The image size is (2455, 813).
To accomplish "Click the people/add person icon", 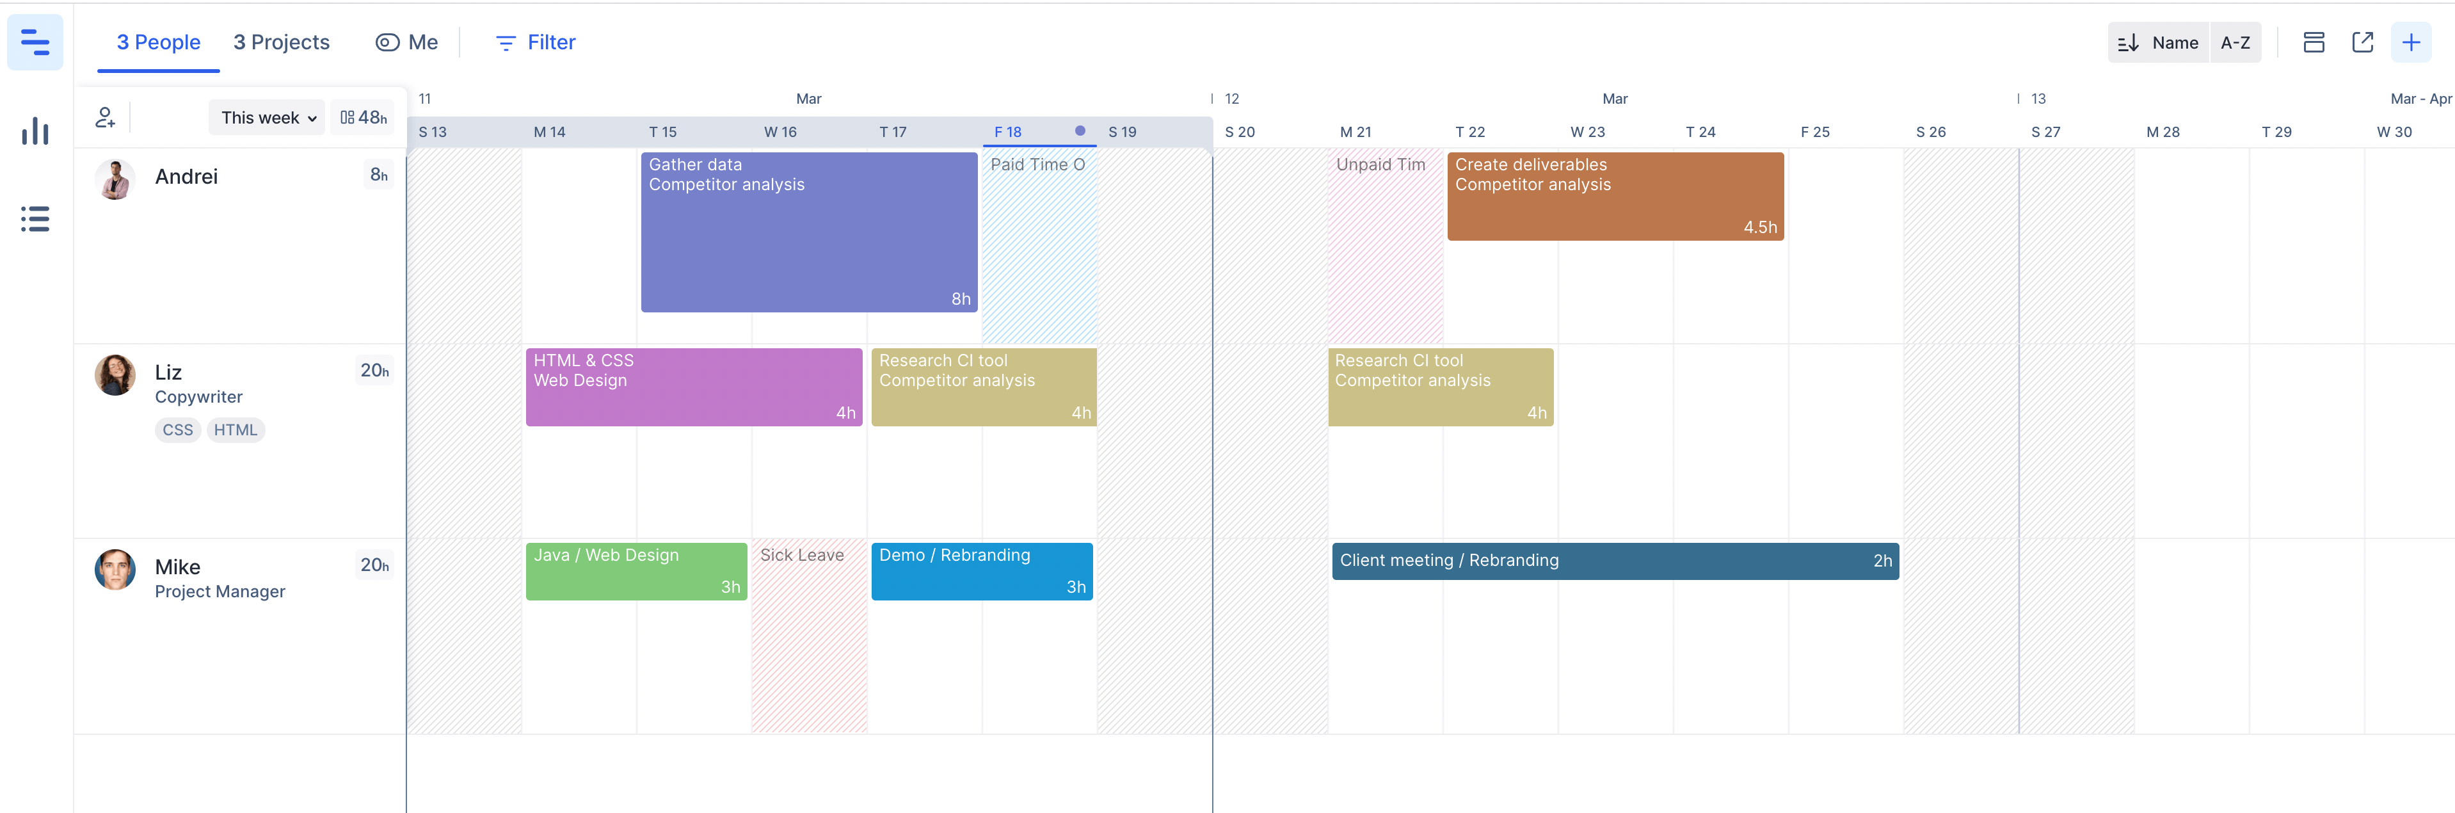I will [x=105, y=118].
